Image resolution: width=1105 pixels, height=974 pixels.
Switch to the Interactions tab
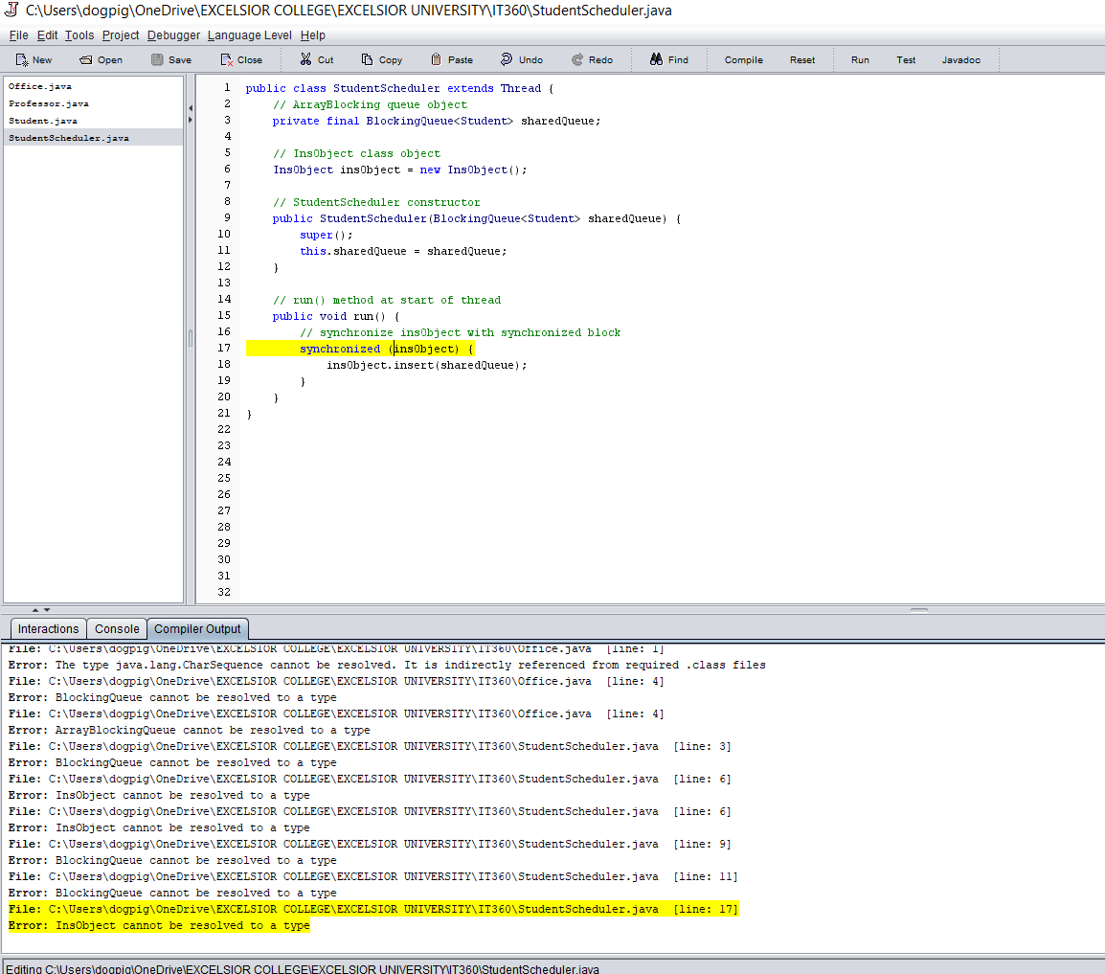[x=48, y=628]
